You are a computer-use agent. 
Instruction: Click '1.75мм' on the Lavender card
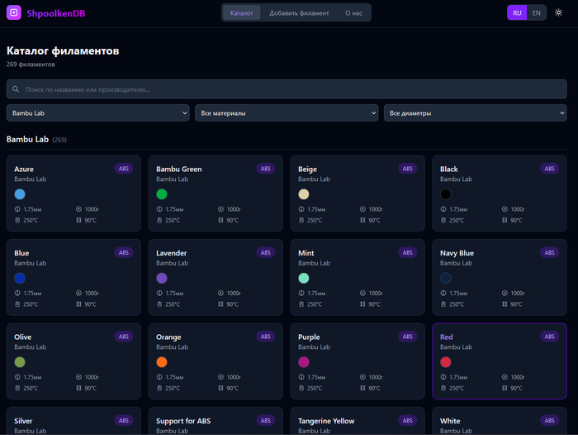tap(174, 294)
